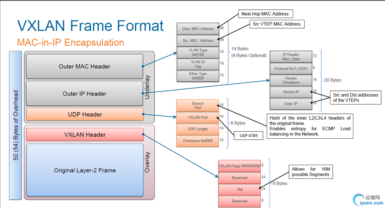Screen dimensions: 385x208
Task: Select the Protocol 0x11 (UDP) field
Action: click(291, 68)
